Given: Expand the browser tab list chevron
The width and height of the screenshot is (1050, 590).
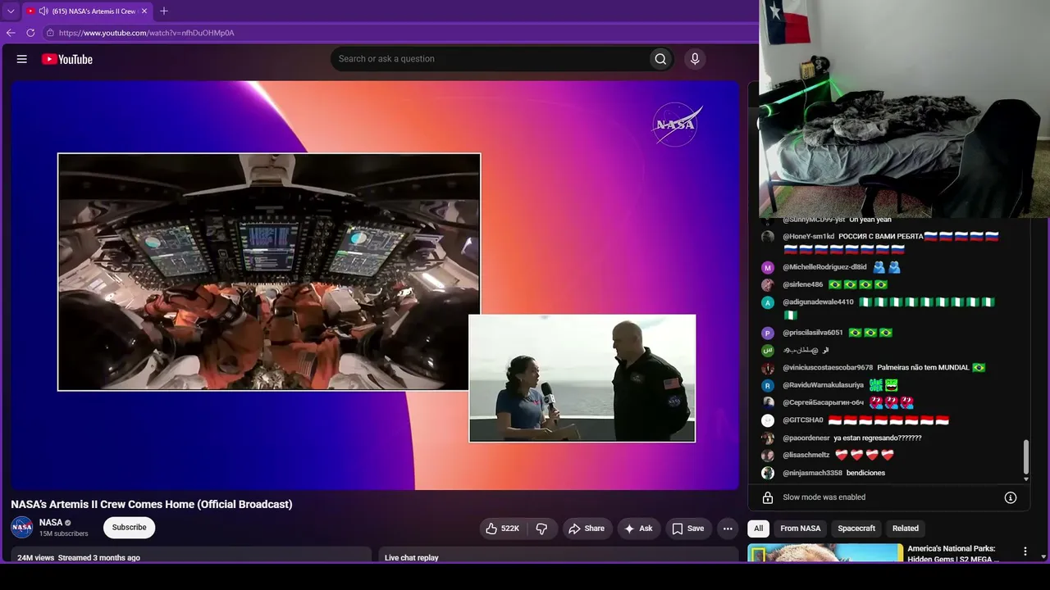Looking at the screenshot, I should 11,11.
